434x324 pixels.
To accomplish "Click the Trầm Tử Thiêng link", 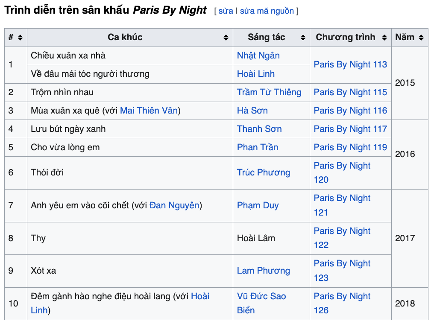I will [269, 92].
